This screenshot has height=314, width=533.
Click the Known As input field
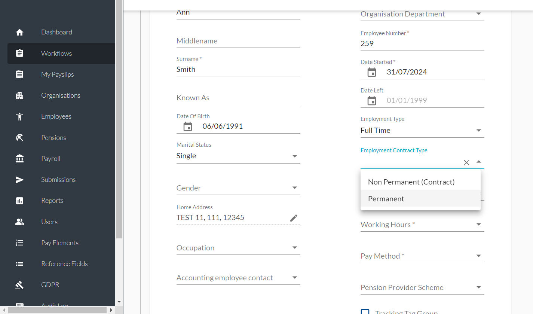click(238, 98)
